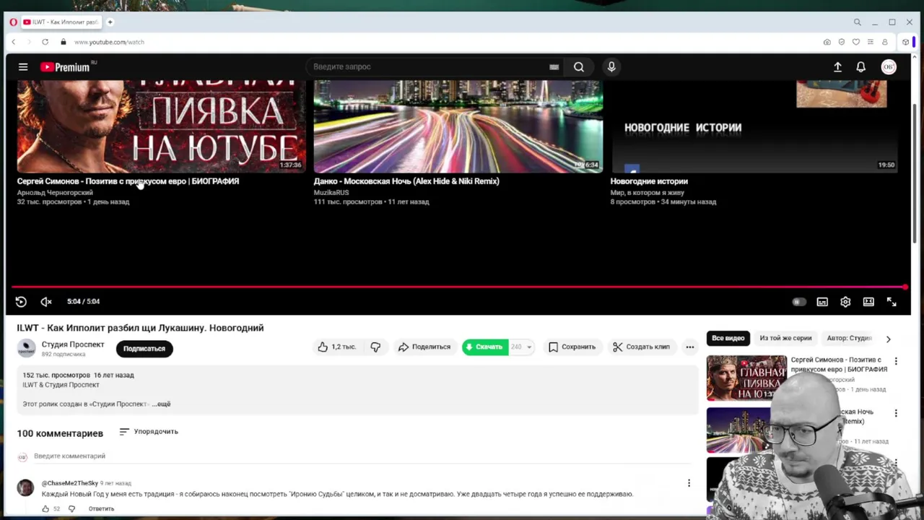Click the Поделиться share button
The height and width of the screenshot is (520, 924).
424,347
